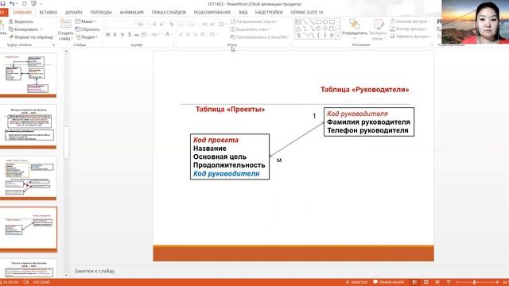Open the Раздел section dropdown
509x286 pixels.
[x=87, y=37]
